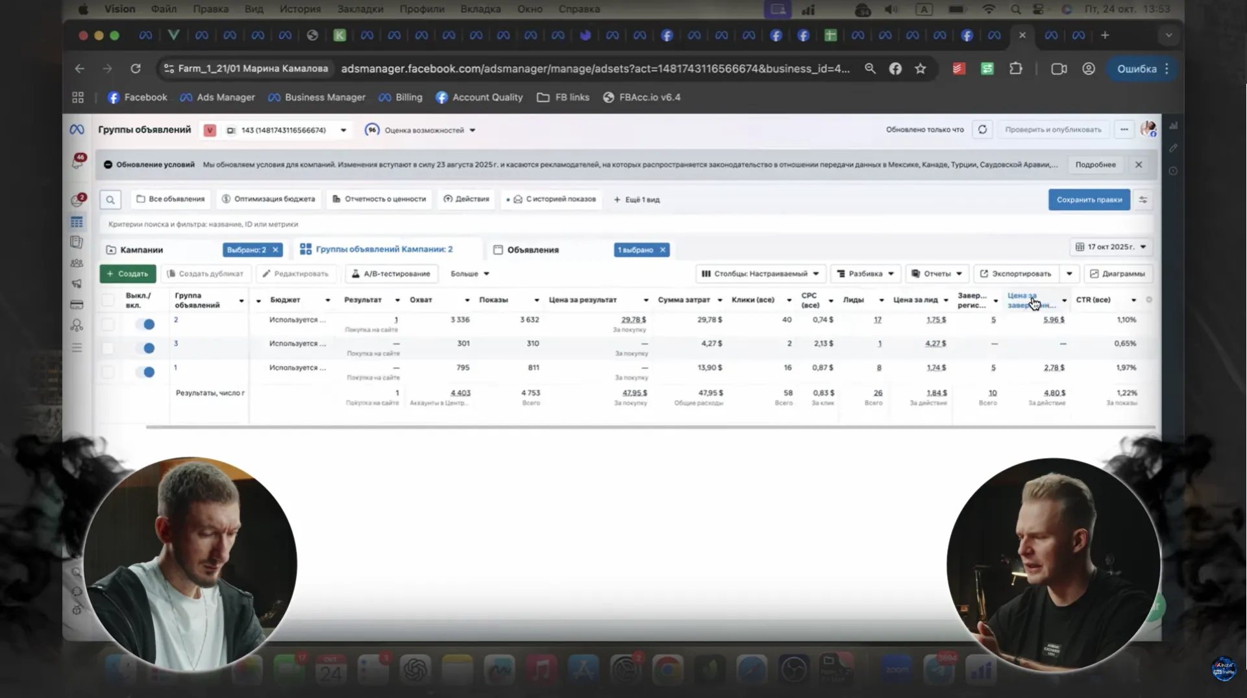Open the audiences people icon in sidebar
This screenshot has height=698, width=1247.
[x=77, y=263]
